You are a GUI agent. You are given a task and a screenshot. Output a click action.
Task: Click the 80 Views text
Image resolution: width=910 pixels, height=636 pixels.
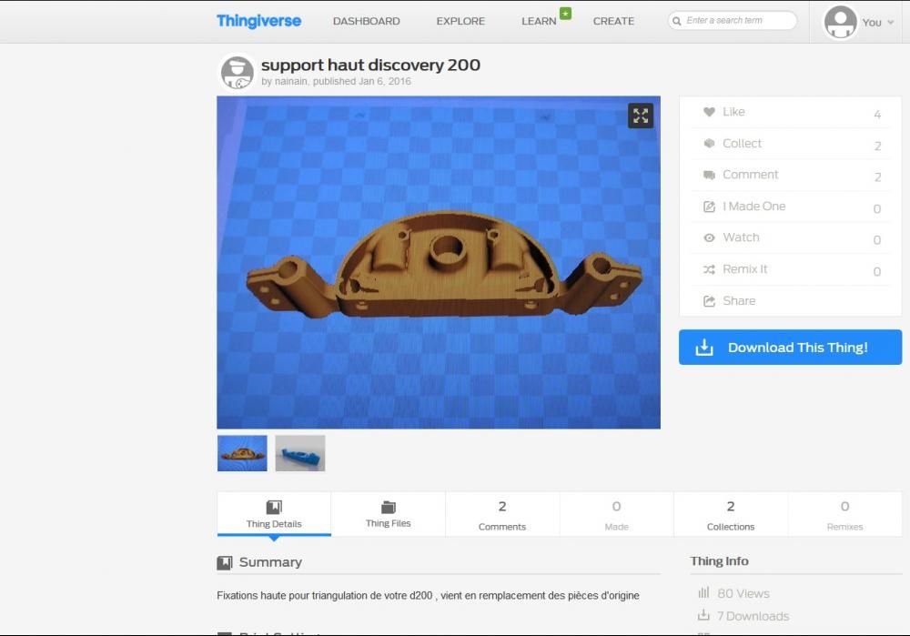[743, 593]
